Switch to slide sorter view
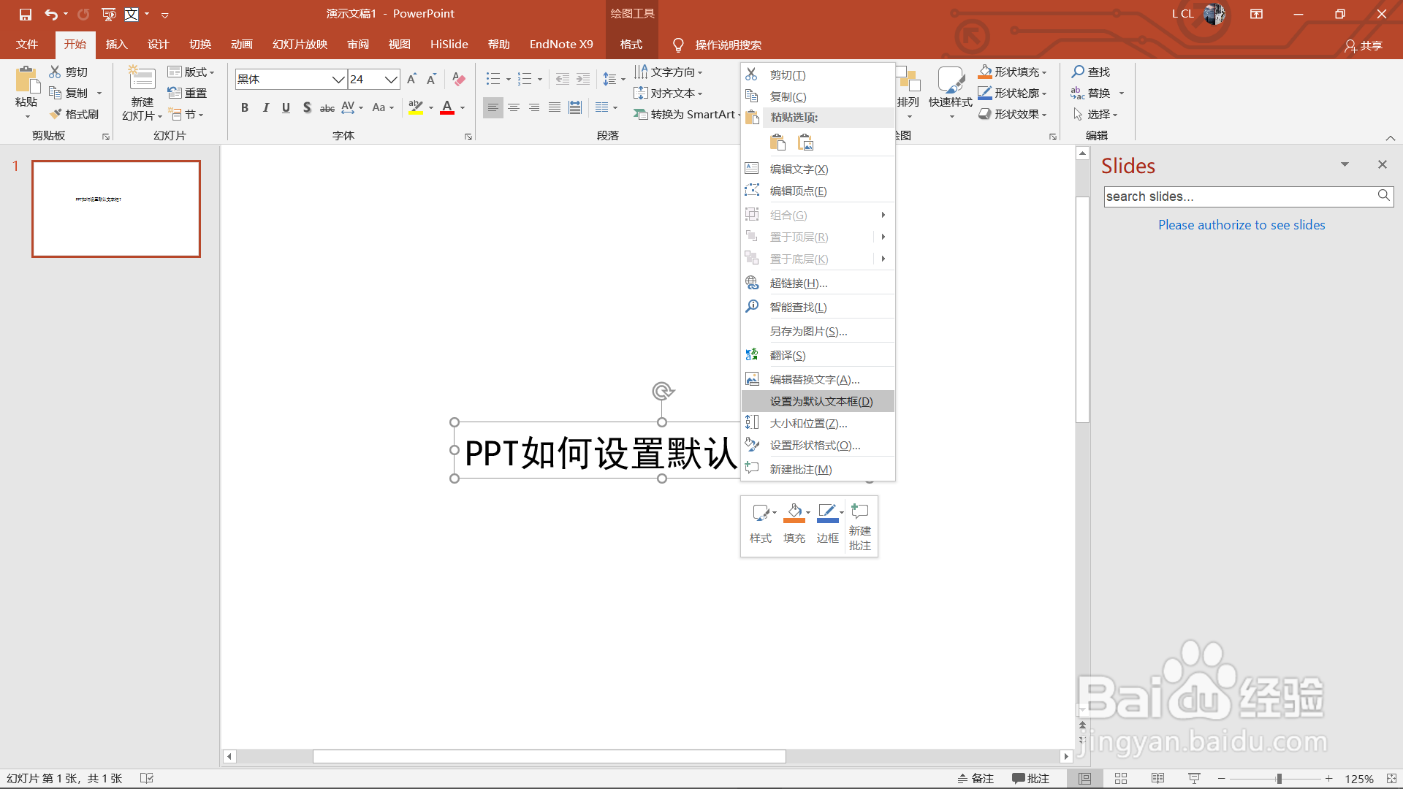 click(1121, 779)
